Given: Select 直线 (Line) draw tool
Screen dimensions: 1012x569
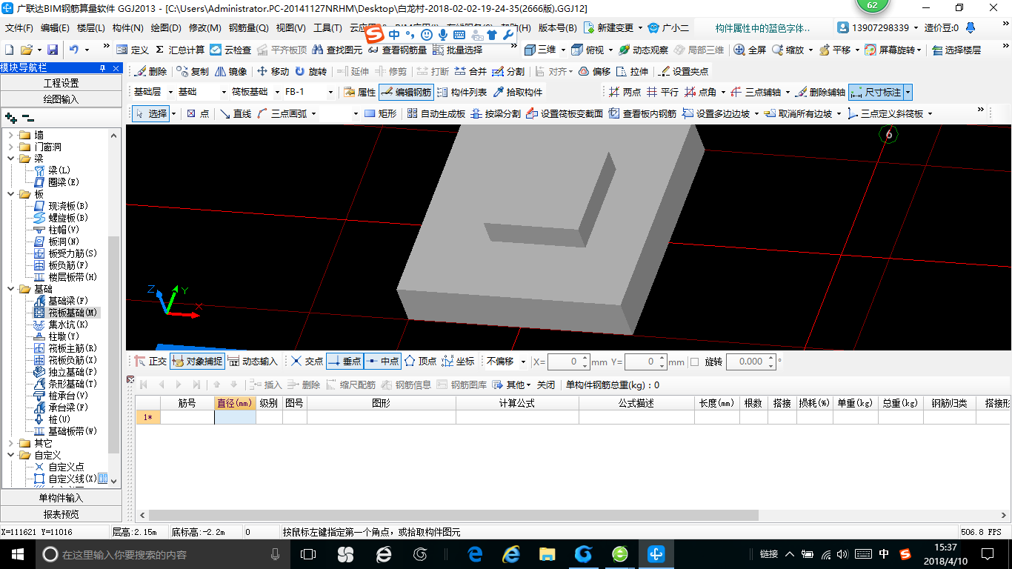Looking at the screenshot, I should tap(236, 113).
